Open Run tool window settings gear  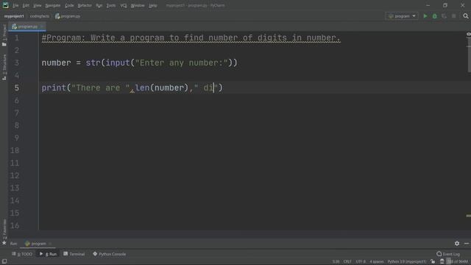[x=457, y=244]
